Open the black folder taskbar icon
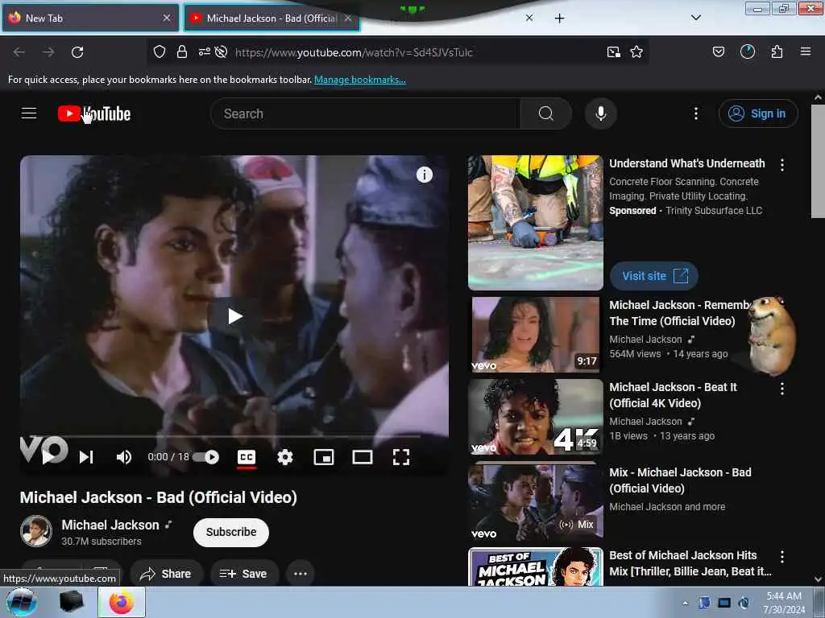The image size is (825, 618). 72,602
